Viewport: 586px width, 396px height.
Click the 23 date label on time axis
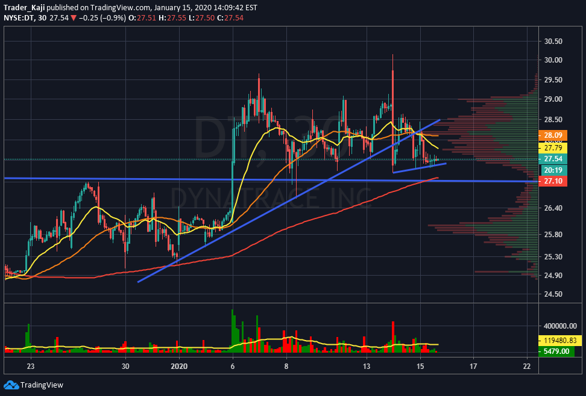[x=31, y=366]
